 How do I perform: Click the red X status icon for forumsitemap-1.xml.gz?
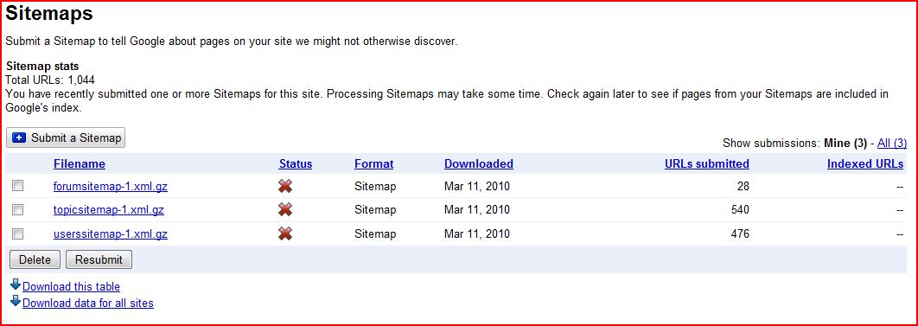285,187
